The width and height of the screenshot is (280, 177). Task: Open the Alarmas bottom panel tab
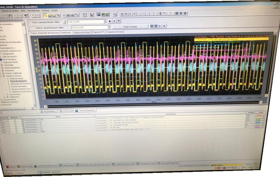[11, 167]
